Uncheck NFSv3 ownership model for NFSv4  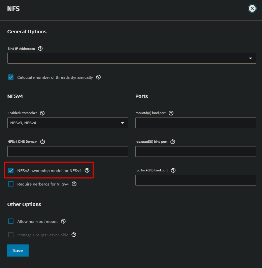click(11, 171)
